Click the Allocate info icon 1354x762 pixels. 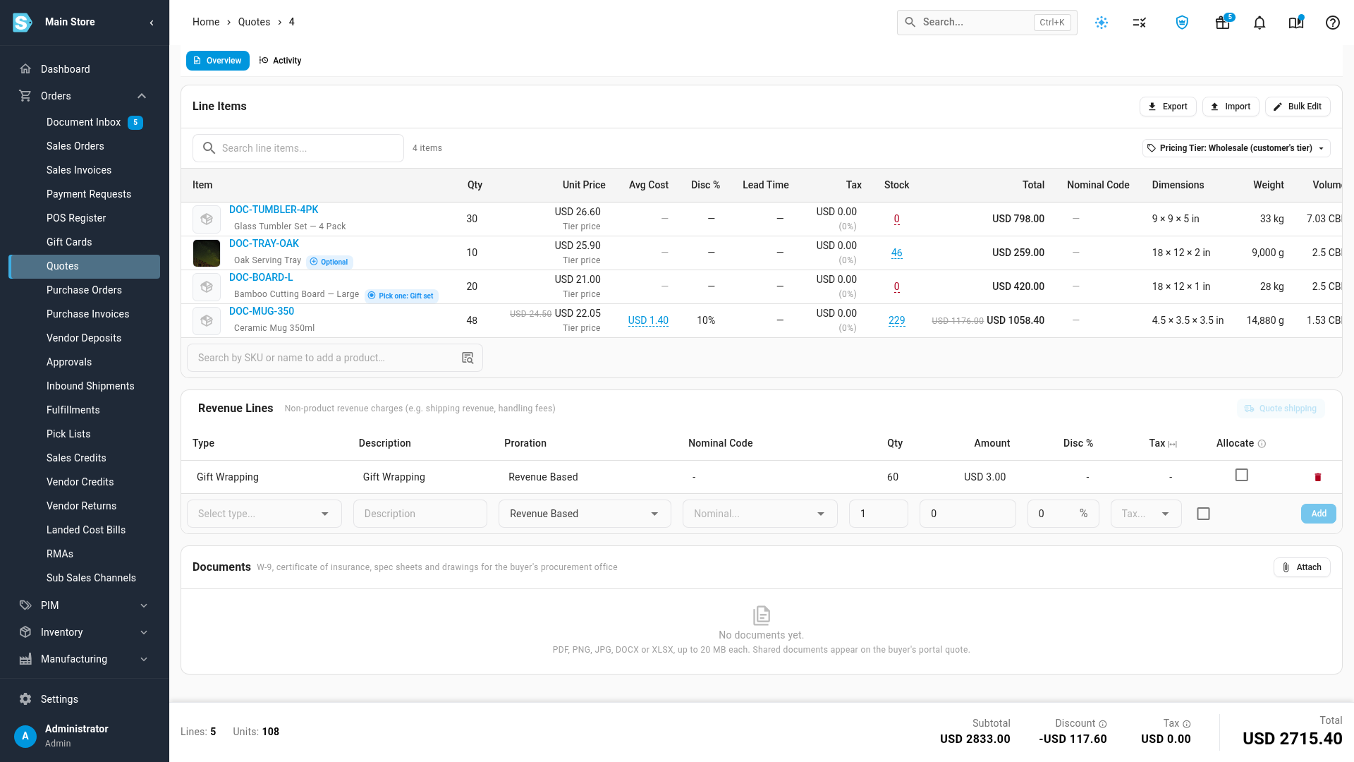[1262, 444]
